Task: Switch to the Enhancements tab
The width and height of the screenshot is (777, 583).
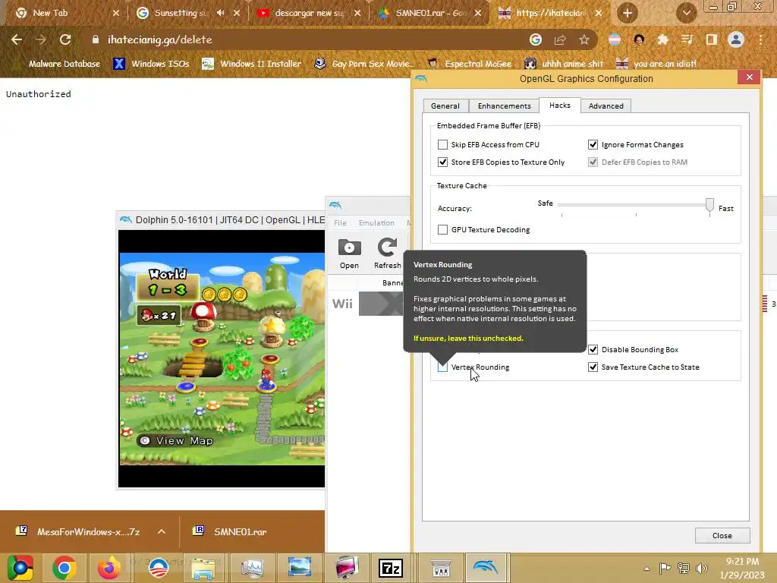Action: [x=504, y=106]
